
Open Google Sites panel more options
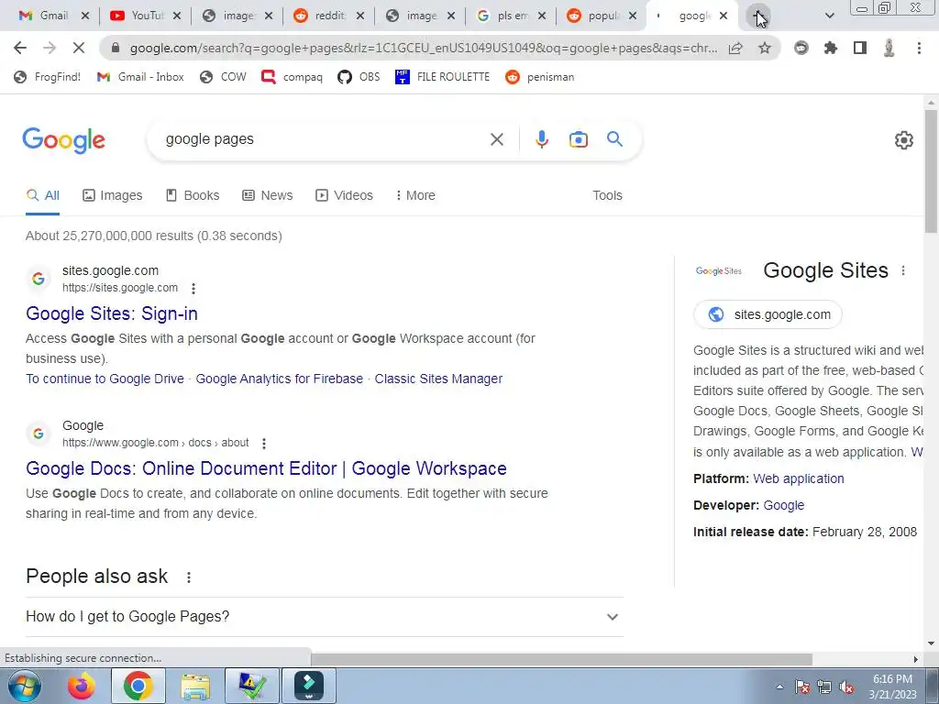point(903,270)
